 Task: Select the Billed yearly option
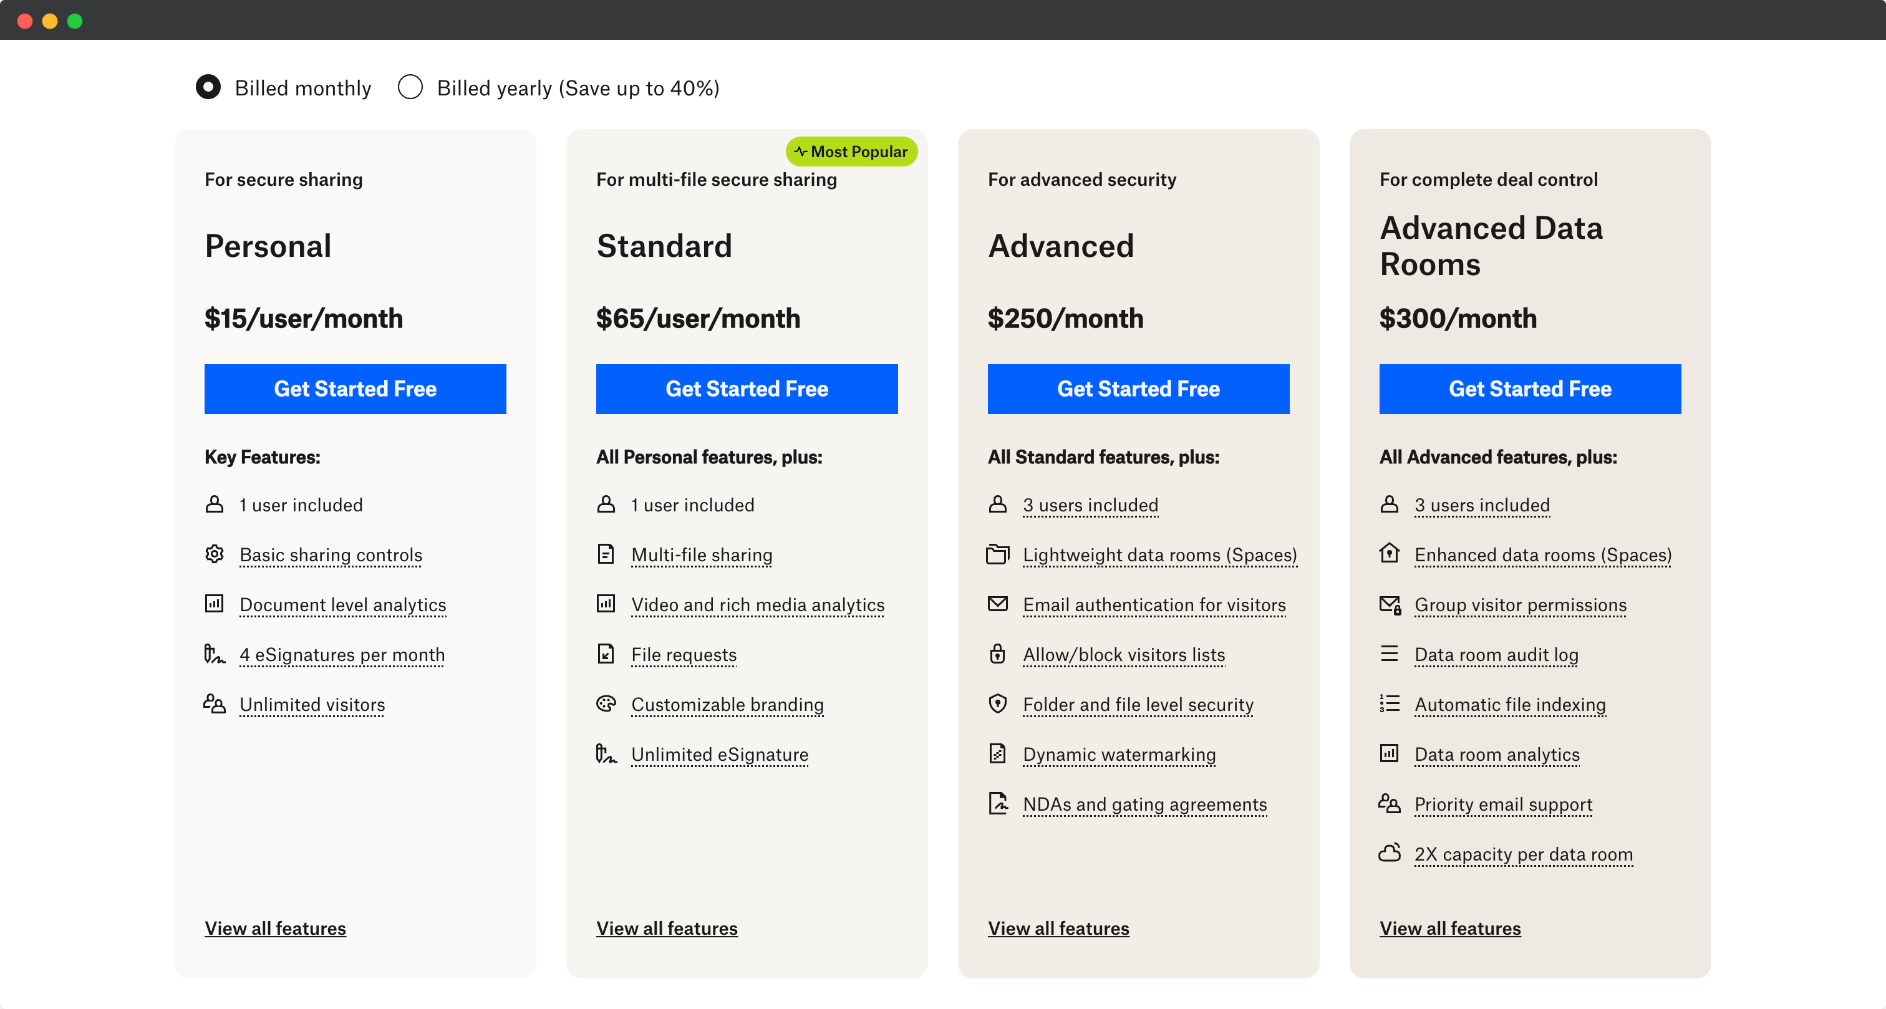point(411,87)
